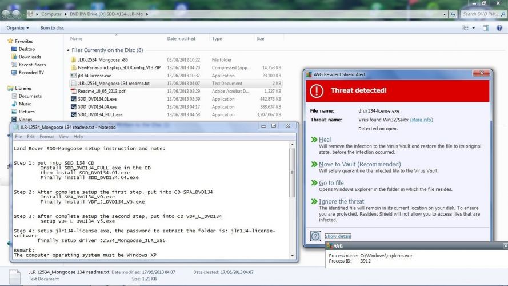
Task: Click the search magnifier icon
Action: 502,14
